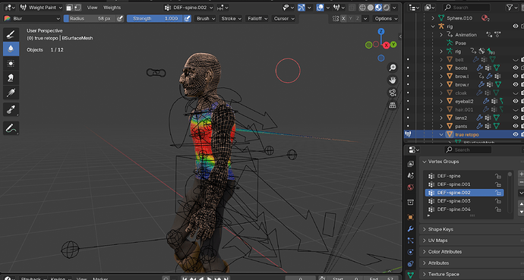The image size is (524, 280).
Task: Open the Stroke dropdown
Action: click(231, 19)
